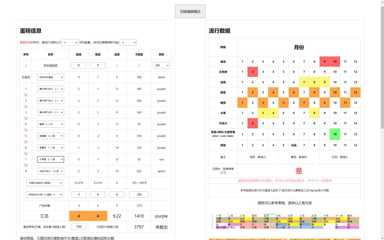Click orange month 1 in 硬度 row
The width and height of the screenshot is (384, 240).
[x=242, y=103]
